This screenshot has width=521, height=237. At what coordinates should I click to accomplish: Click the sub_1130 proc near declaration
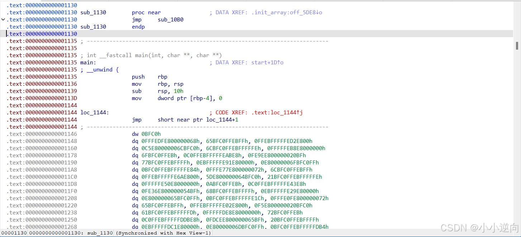[145, 12]
